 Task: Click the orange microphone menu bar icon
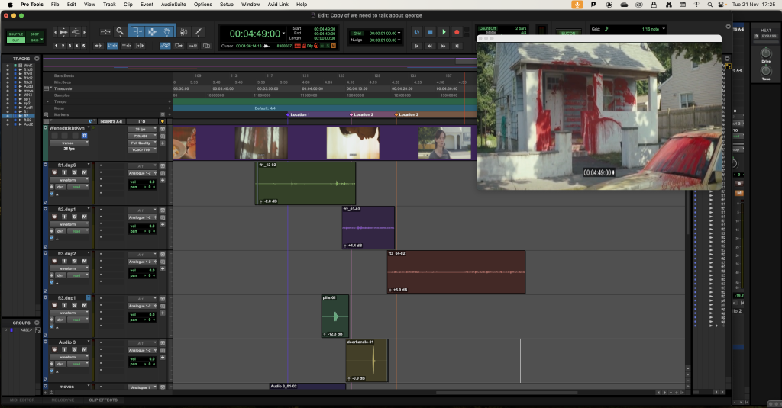point(577,5)
